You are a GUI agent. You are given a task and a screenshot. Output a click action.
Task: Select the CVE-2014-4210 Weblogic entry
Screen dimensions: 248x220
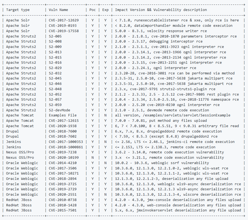pos(63,163)
